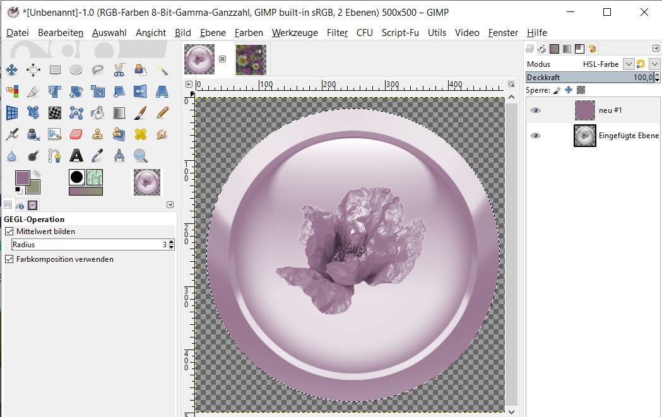This screenshot has width=662, height=417.
Task: Disable Farbkomposition verwenden option
Action: pos(9,259)
